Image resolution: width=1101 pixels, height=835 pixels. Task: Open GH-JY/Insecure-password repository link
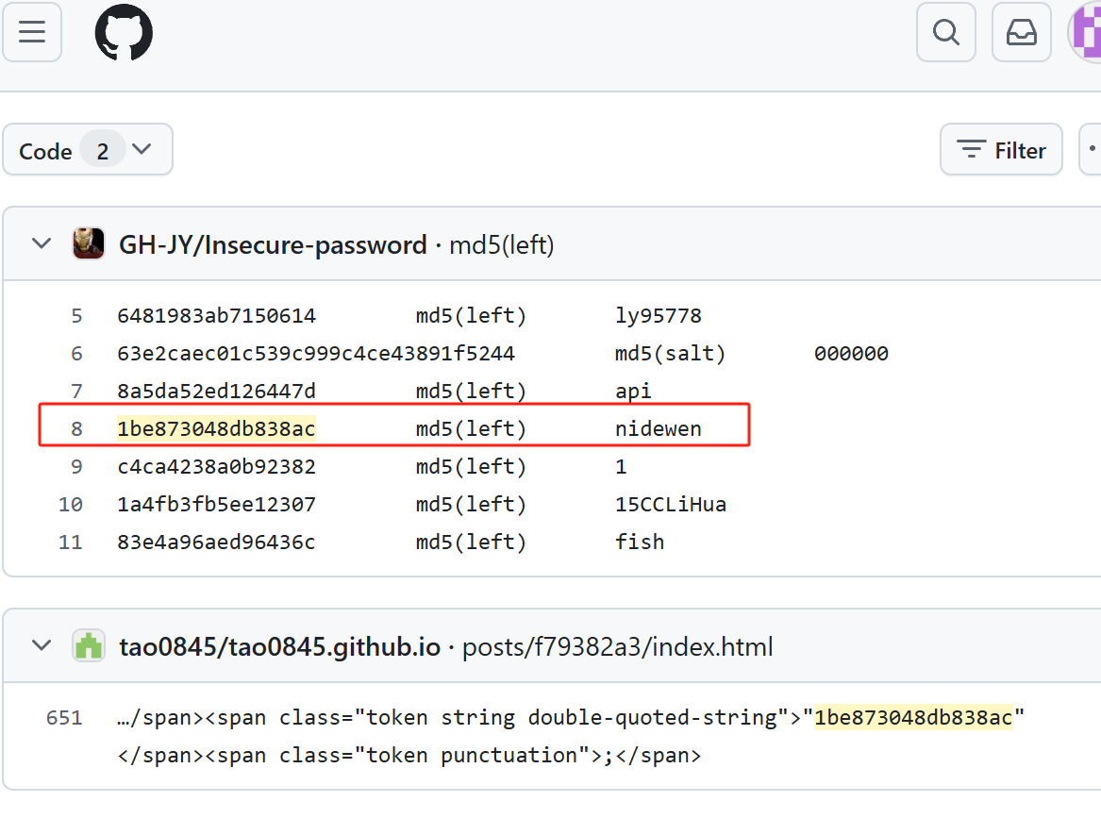tap(273, 245)
